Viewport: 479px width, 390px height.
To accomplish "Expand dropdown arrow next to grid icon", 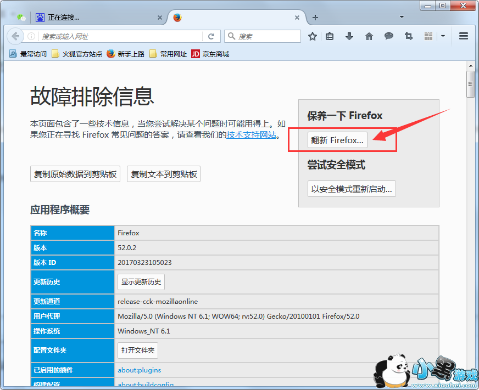I will point(443,36).
